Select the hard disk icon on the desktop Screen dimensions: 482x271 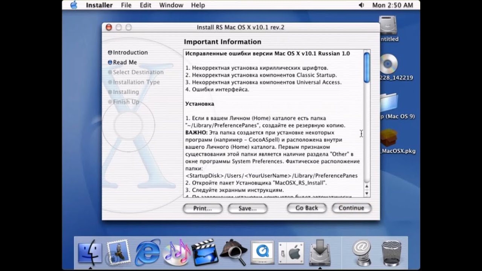click(x=389, y=25)
